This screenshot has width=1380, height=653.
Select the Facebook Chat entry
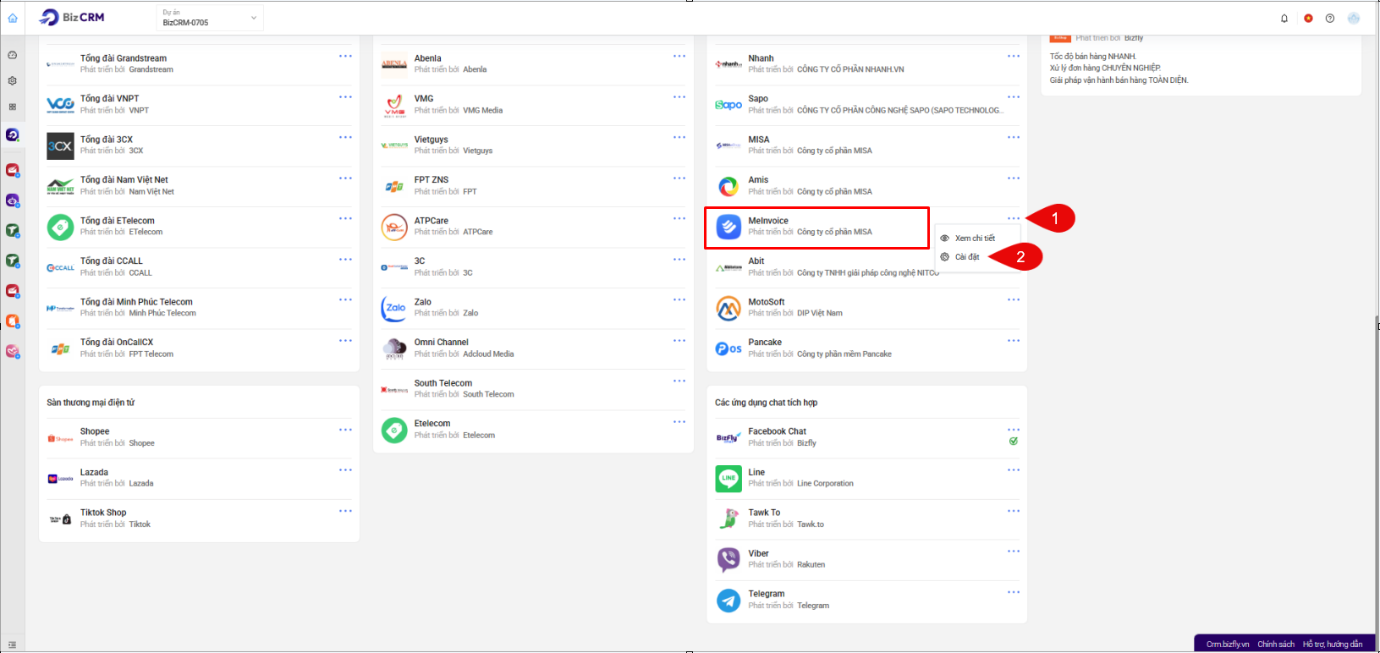tap(868, 437)
